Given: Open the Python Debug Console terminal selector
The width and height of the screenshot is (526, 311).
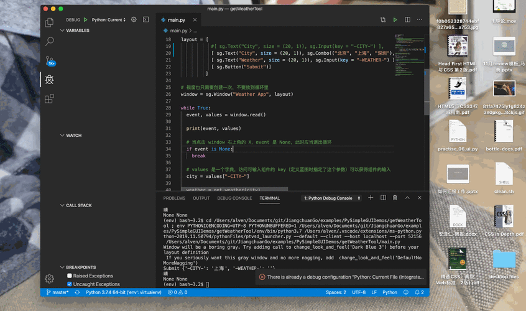Looking at the screenshot, I should point(331,198).
